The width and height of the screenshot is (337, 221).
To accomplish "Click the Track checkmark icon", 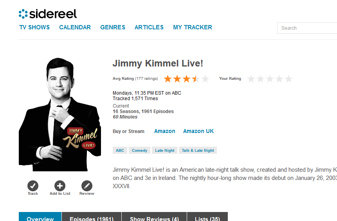I will [x=33, y=186].
